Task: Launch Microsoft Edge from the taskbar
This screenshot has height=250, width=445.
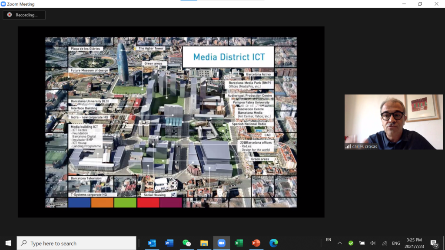Action: pos(273,243)
